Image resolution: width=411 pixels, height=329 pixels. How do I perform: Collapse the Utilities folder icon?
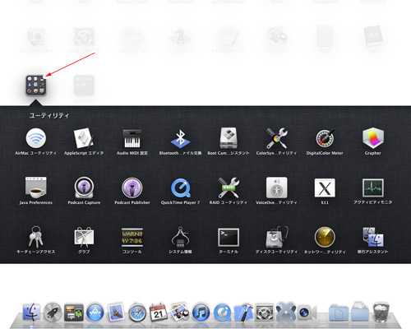pyautogui.click(x=36, y=86)
